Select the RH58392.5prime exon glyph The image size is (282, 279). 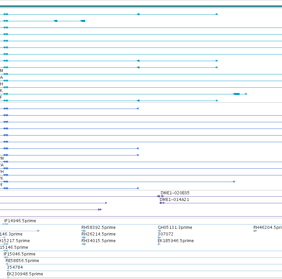tap(84, 231)
